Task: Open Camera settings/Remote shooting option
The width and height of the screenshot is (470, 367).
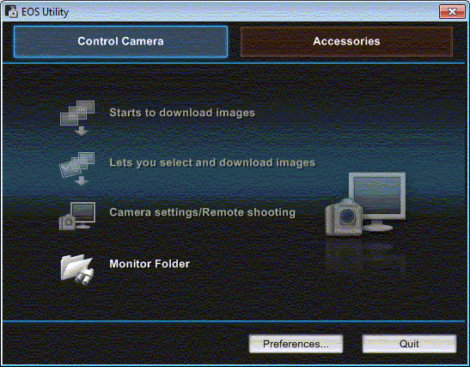Action: pos(202,212)
